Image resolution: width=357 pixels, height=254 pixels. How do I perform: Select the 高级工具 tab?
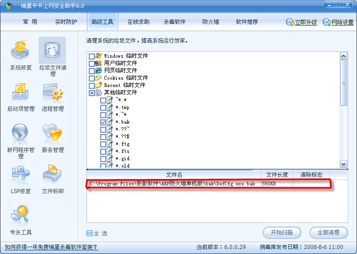pos(102,22)
